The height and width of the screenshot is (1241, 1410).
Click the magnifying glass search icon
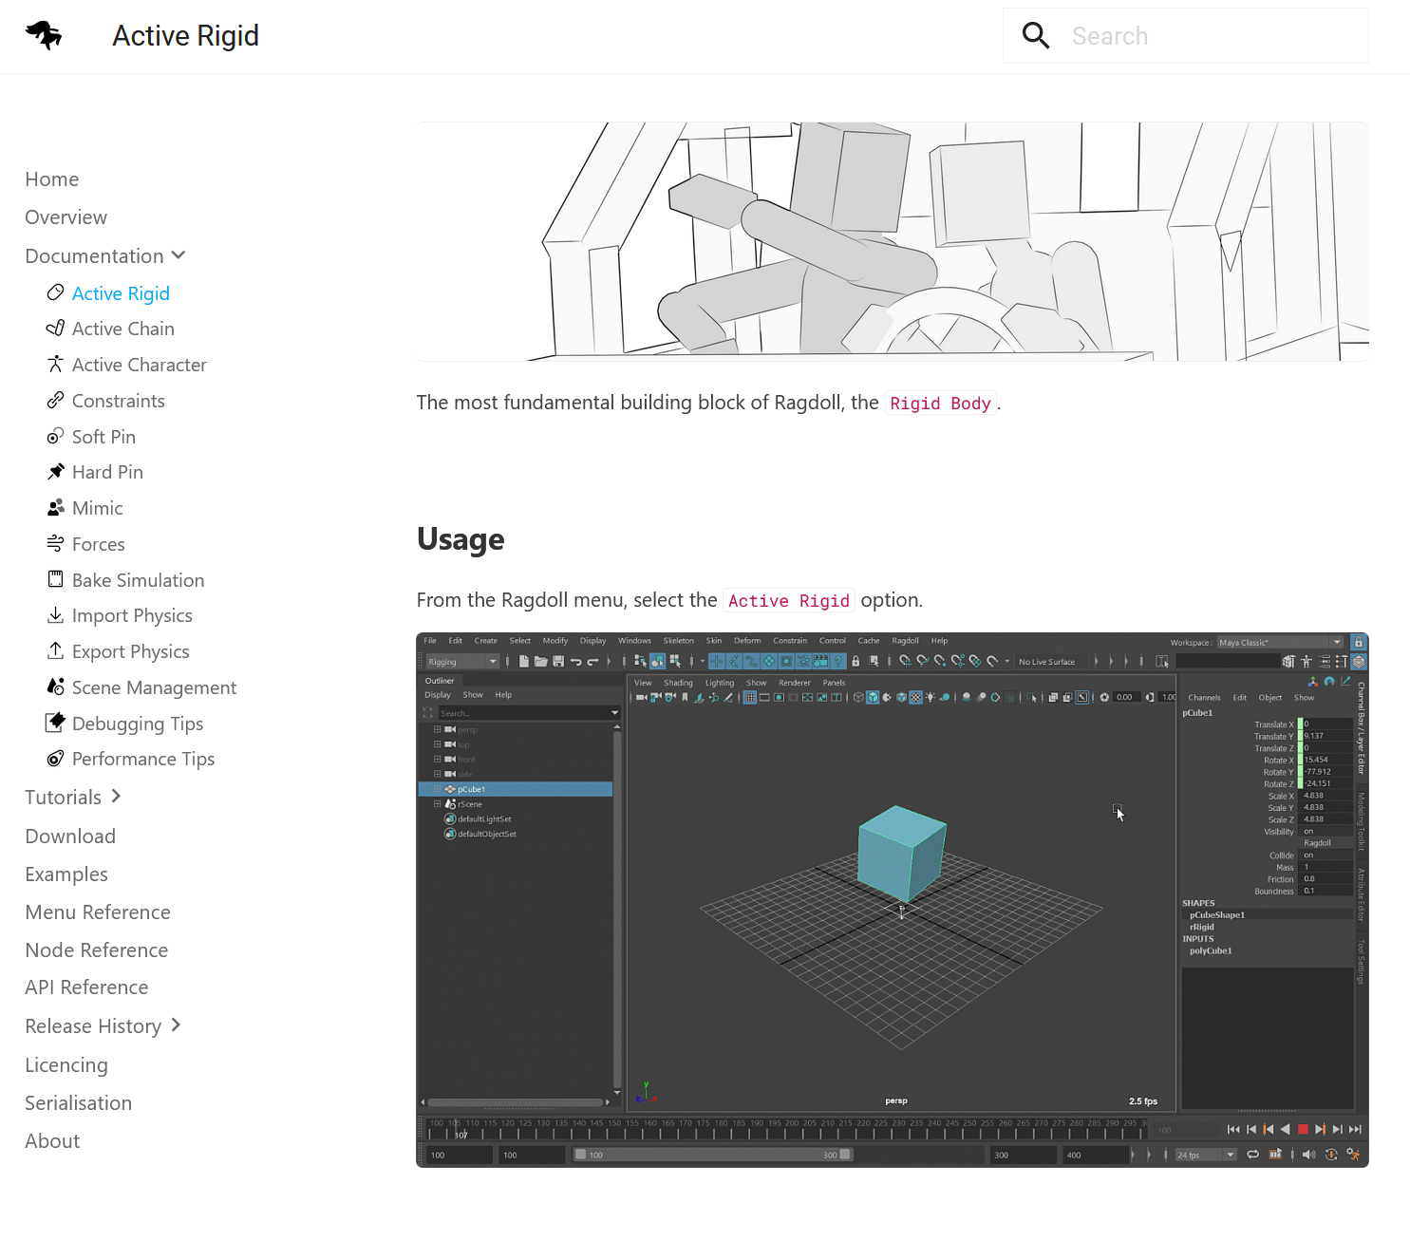pyautogui.click(x=1035, y=36)
